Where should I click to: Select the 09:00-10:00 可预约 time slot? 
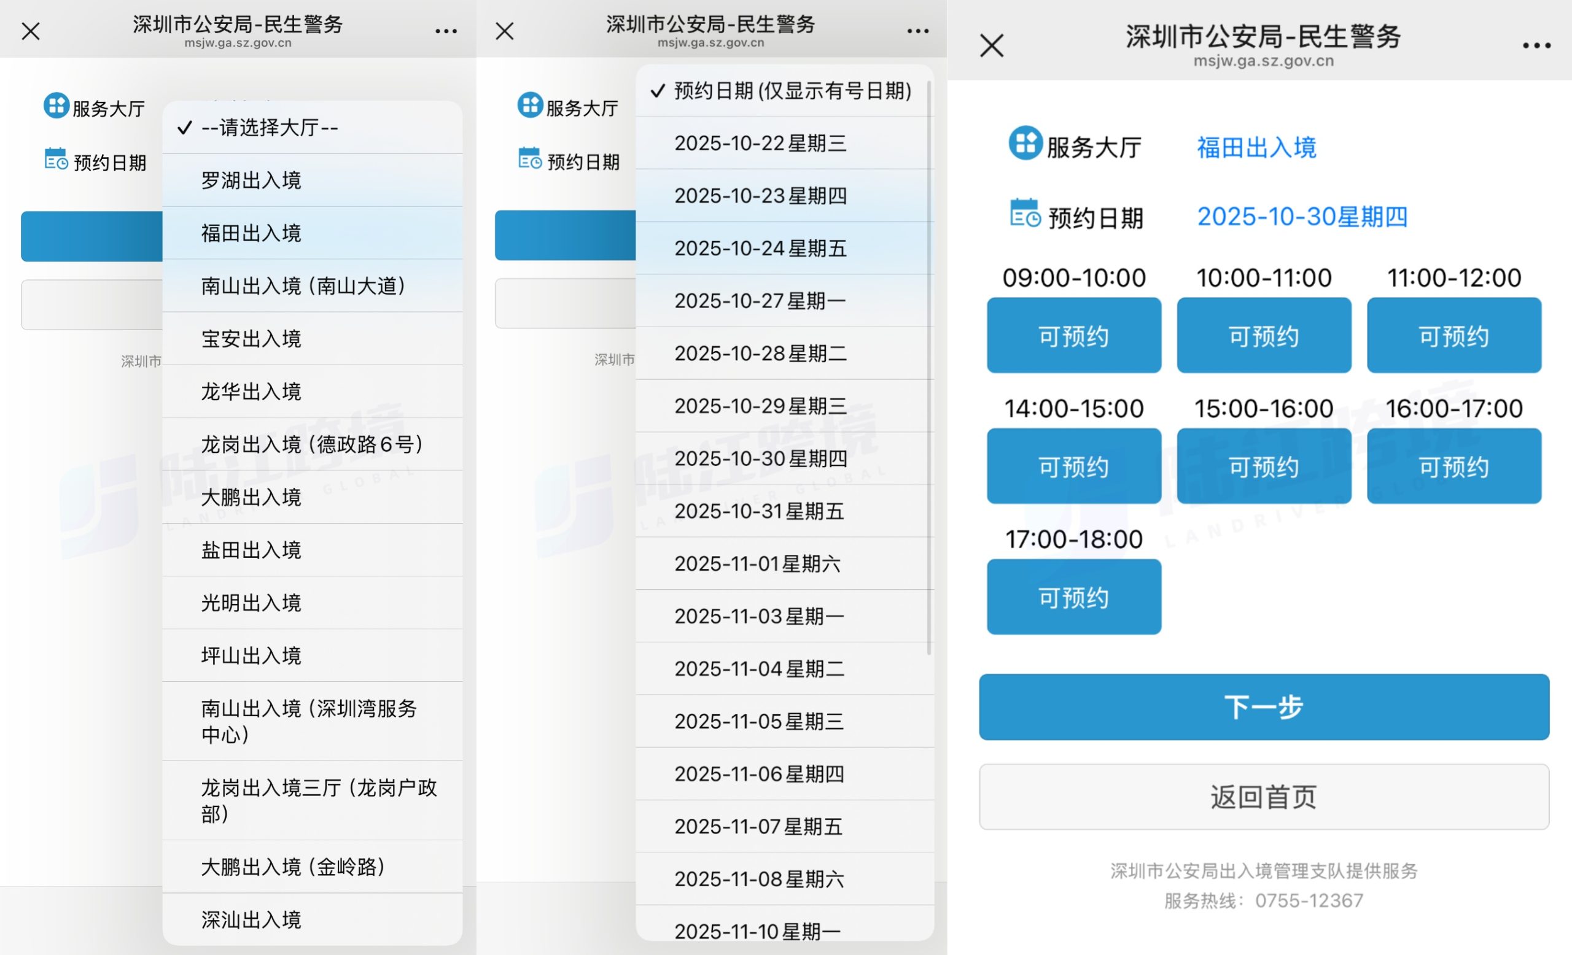(x=1073, y=335)
